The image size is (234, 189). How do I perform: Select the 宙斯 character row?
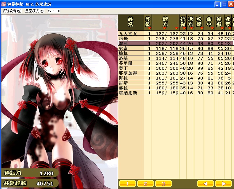coord(176,83)
